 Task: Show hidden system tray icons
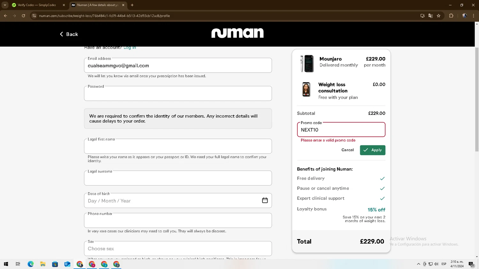click(419, 264)
